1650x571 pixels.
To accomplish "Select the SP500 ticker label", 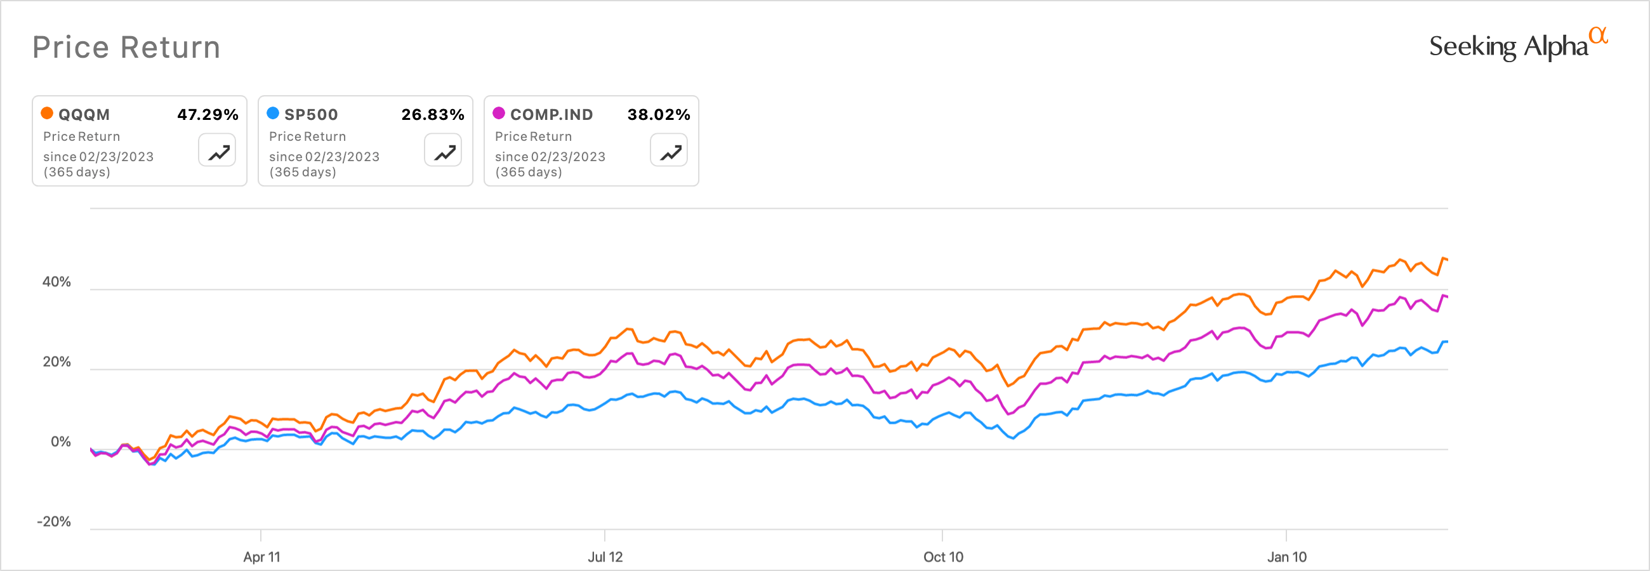I will coord(311,115).
